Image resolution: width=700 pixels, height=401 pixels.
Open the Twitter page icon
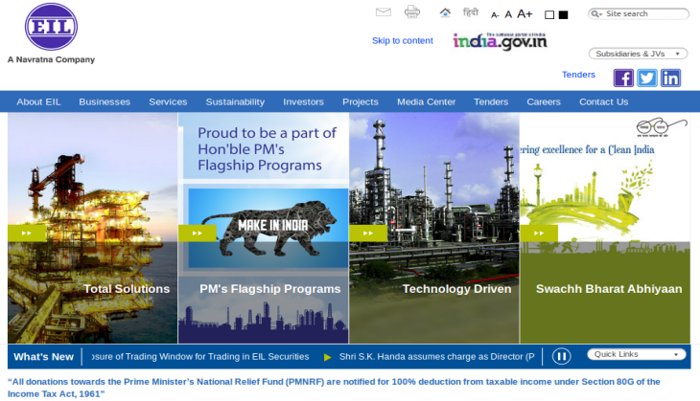[647, 78]
